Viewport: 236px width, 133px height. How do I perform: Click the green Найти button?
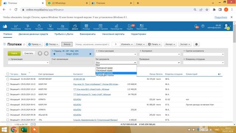14,53
